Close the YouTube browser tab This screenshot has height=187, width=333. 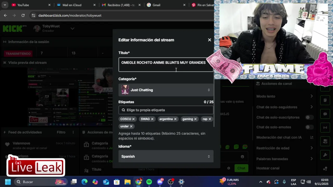coord(49,5)
